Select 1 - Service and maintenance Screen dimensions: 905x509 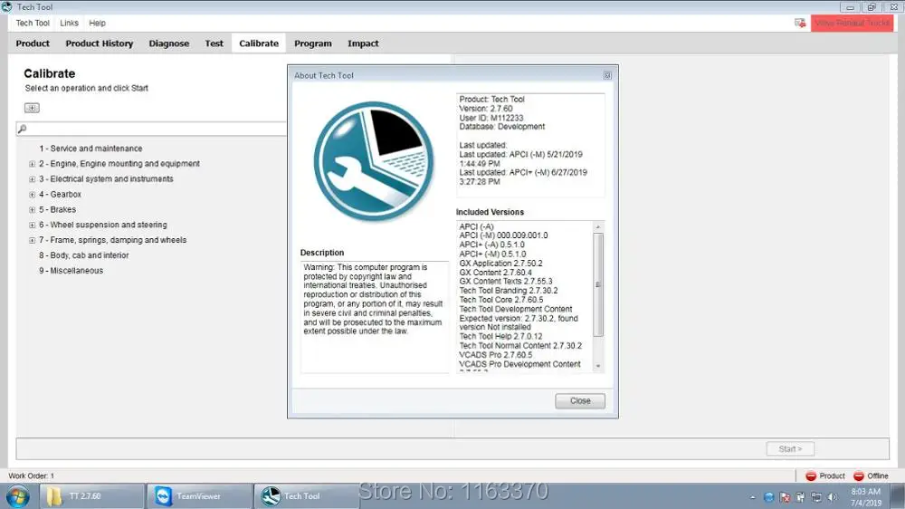(x=90, y=149)
